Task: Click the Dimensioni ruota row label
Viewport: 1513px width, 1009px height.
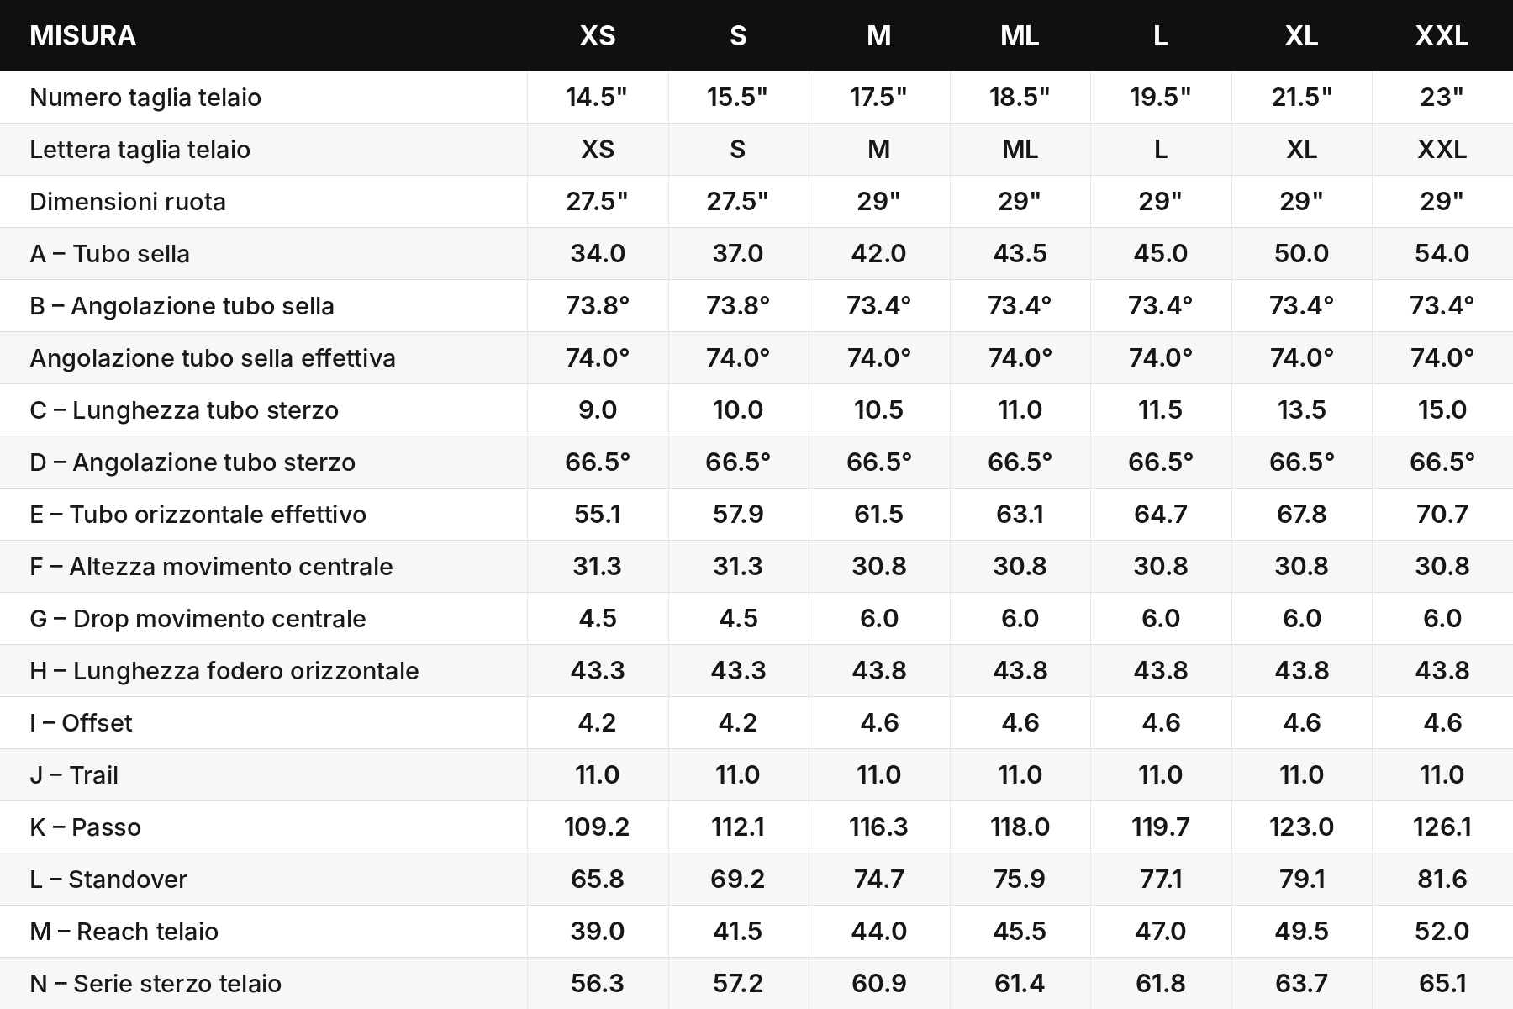Action: coord(128,202)
